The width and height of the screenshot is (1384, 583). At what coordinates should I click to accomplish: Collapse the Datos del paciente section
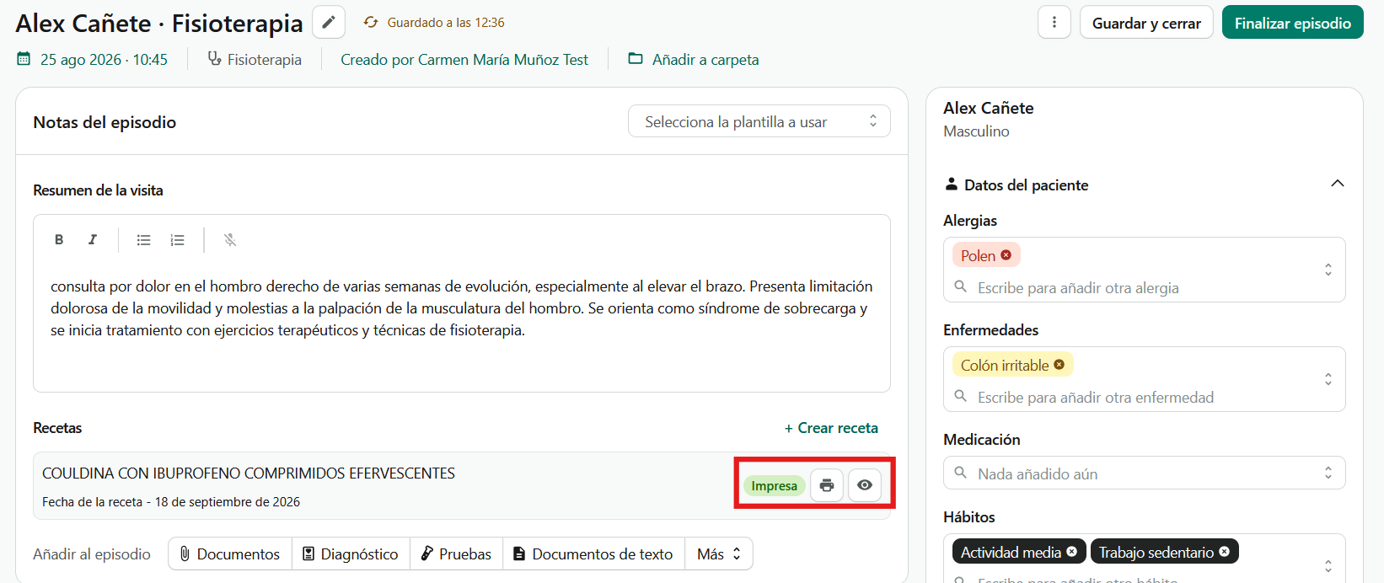[1337, 184]
